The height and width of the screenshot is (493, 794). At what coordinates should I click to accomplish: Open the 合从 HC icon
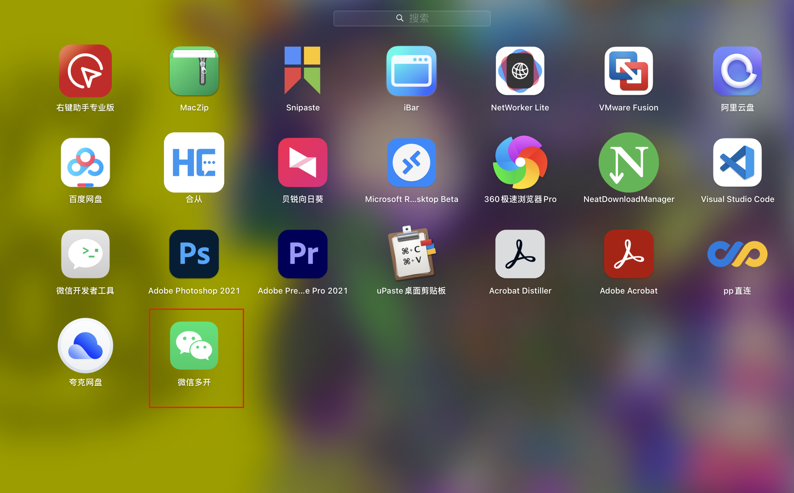click(194, 162)
